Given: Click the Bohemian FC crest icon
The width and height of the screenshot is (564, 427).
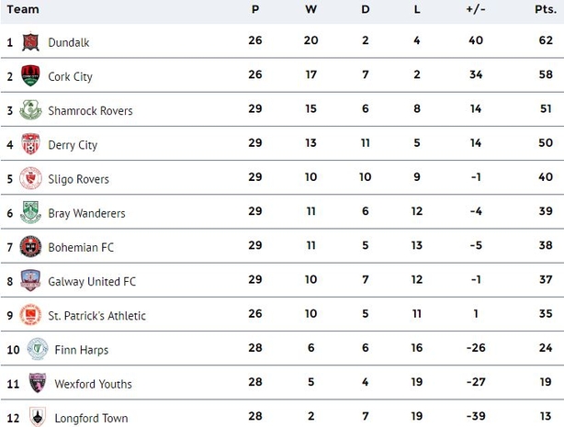Looking at the screenshot, I should tap(30, 247).
